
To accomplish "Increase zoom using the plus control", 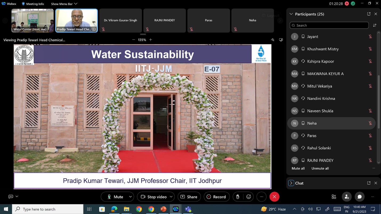I will coord(151,39).
